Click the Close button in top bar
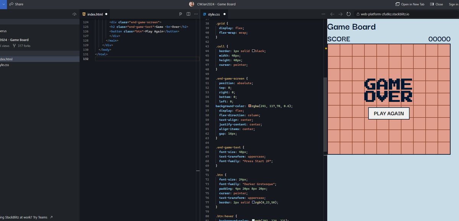This screenshot has height=221, width=459. click(x=436, y=4)
